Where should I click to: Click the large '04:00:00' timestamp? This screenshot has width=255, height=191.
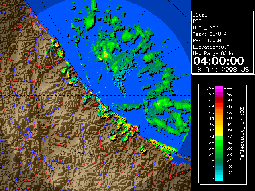click(x=219, y=61)
